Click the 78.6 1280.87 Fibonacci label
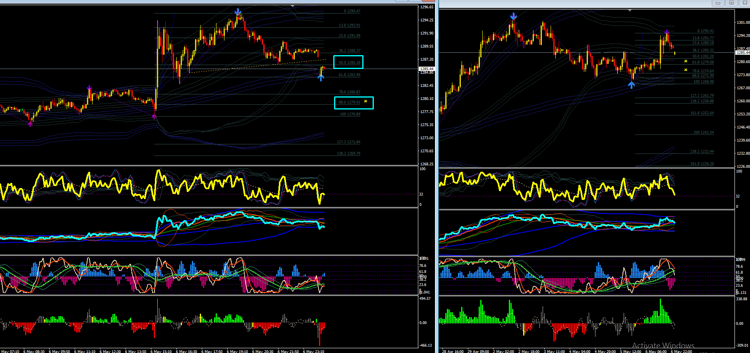This screenshot has width=750, height=353. pyautogui.click(x=350, y=92)
